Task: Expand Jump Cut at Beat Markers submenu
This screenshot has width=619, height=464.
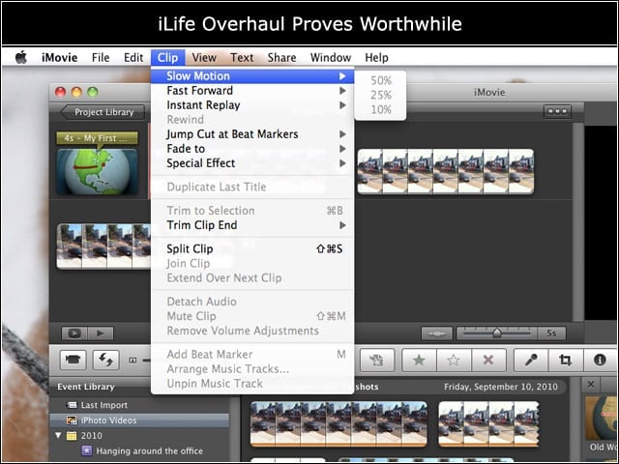Action: [252, 134]
